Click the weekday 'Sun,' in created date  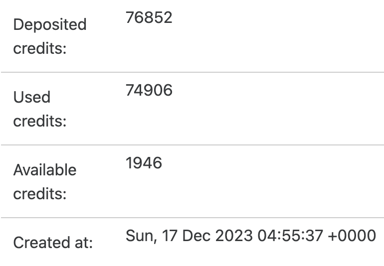pyautogui.click(x=141, y=236)
